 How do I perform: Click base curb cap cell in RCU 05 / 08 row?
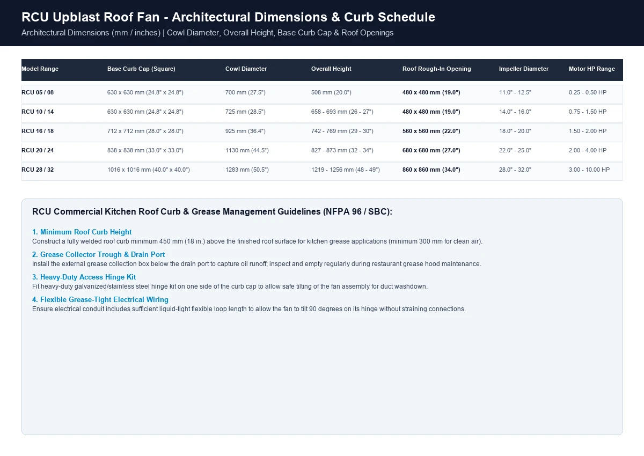coord(145,92)
